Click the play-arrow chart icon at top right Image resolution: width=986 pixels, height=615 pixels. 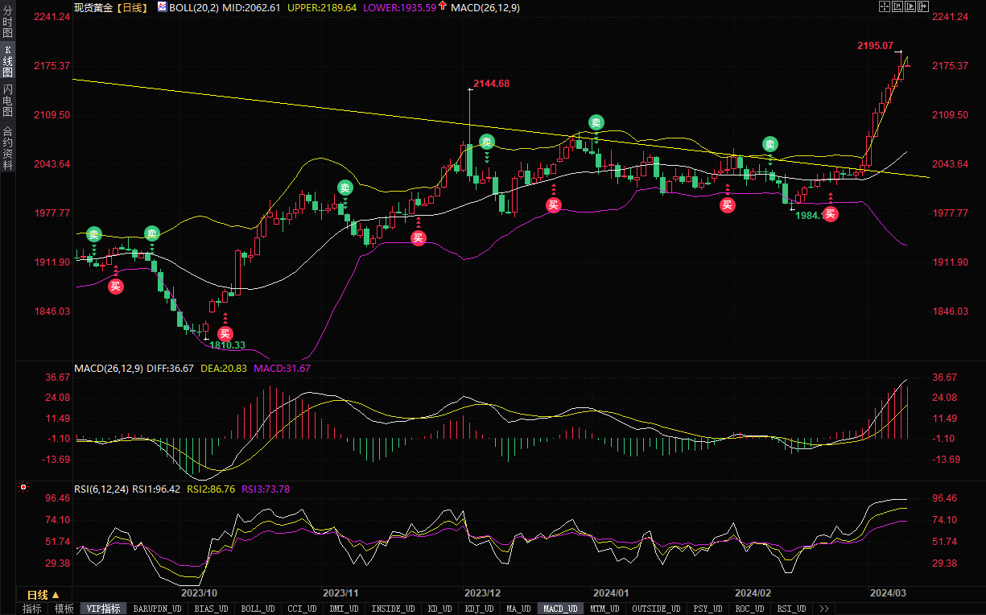[910, 6]
